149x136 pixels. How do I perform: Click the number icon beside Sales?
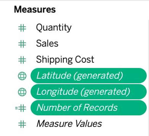(22, 44)
